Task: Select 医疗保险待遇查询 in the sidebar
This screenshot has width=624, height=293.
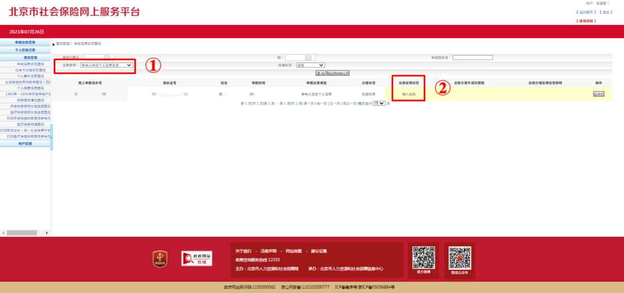Action: (31, 124)
